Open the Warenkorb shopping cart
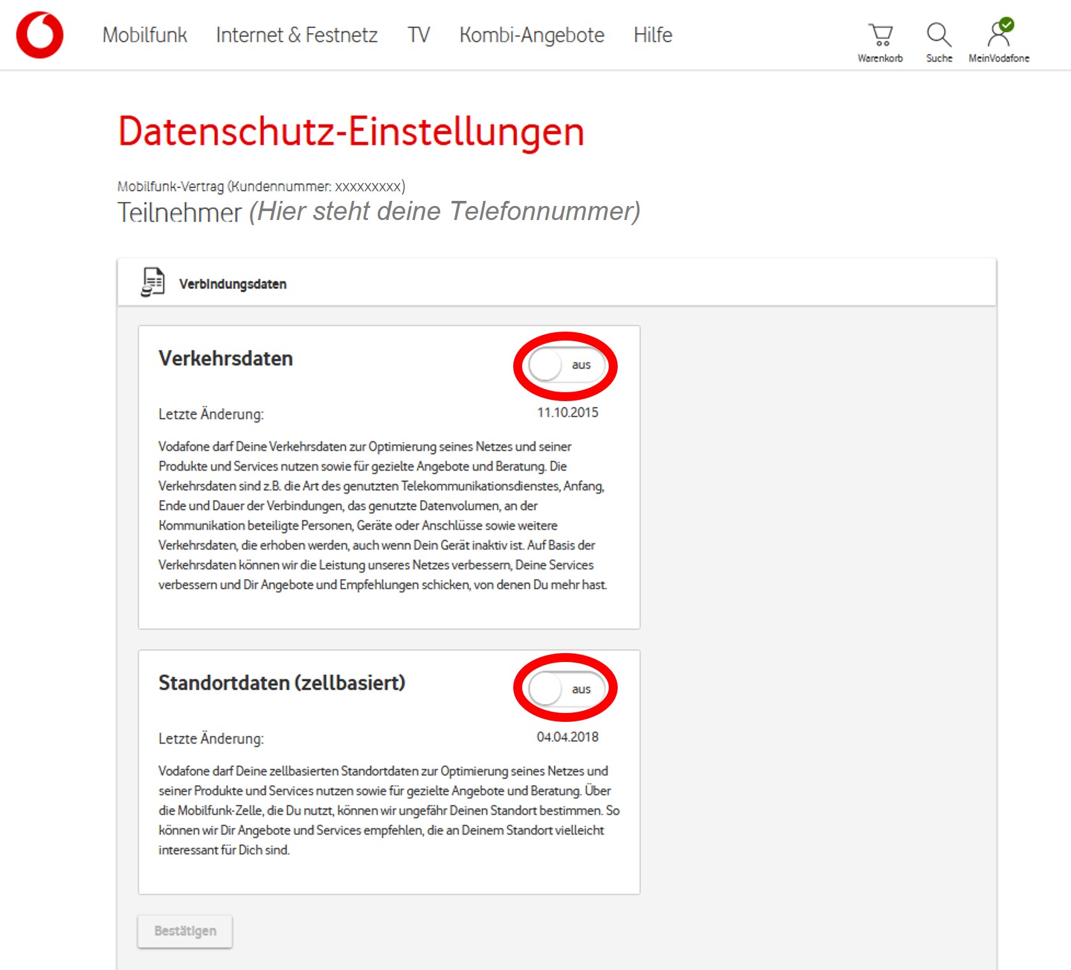1071x970 pixels. click(880, 35)
